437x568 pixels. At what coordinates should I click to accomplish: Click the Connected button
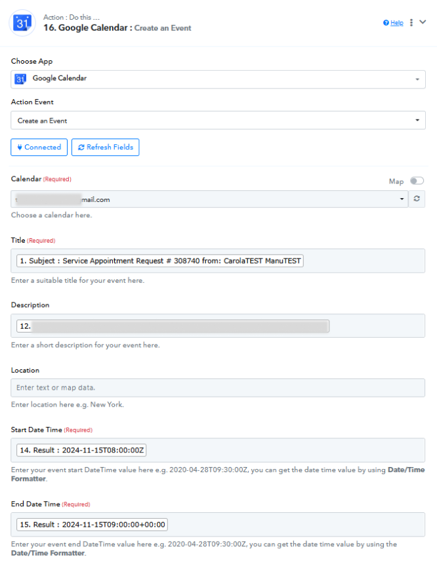click(x=39, y=147)
